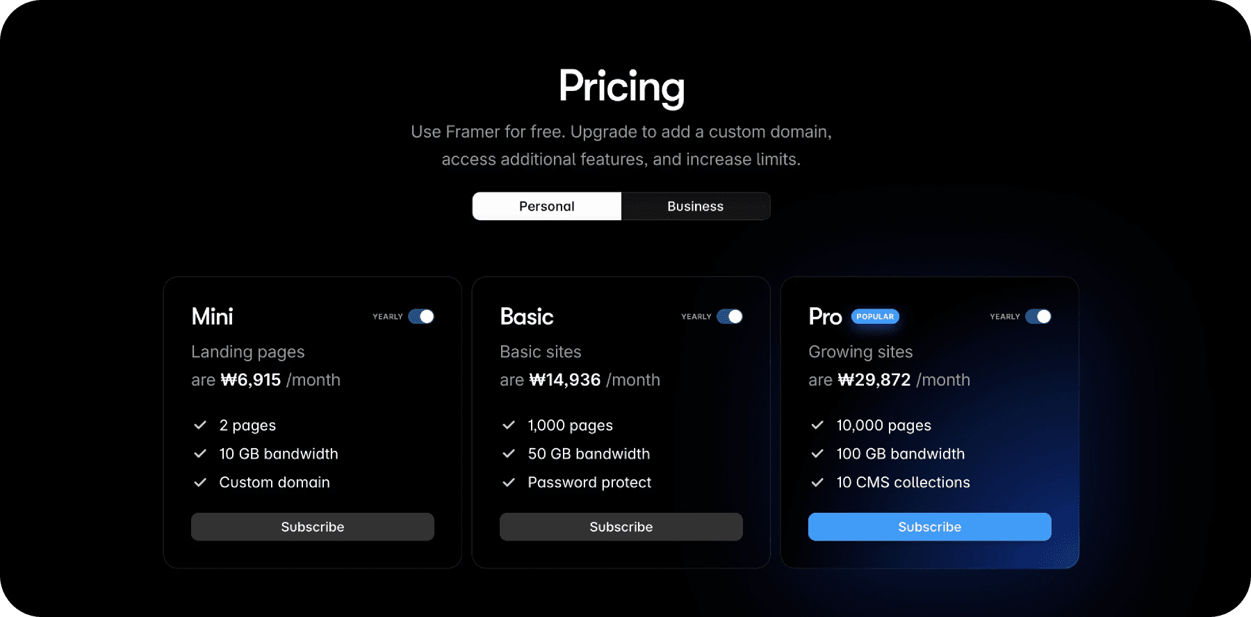The image size is (1251, 617).
Task: Click the Mini plan title
Action: (x=212, y=317)
